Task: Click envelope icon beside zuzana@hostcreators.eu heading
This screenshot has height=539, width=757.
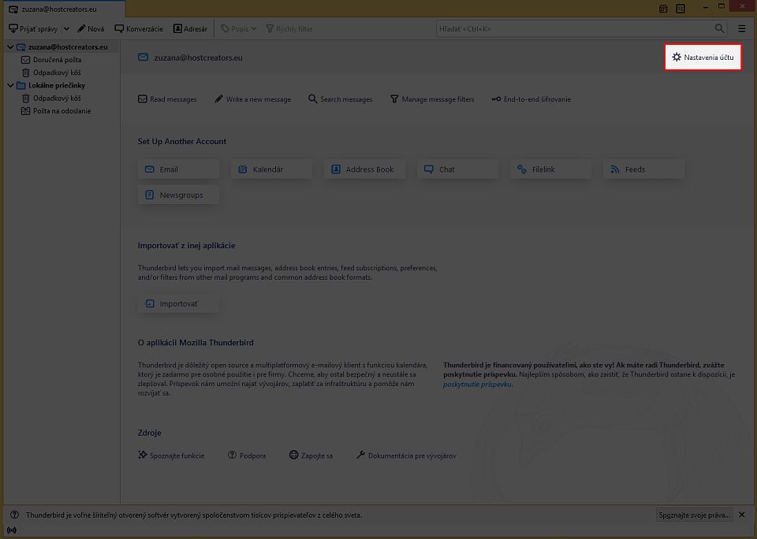Action: pyautogui.click(x=143, y=58)
